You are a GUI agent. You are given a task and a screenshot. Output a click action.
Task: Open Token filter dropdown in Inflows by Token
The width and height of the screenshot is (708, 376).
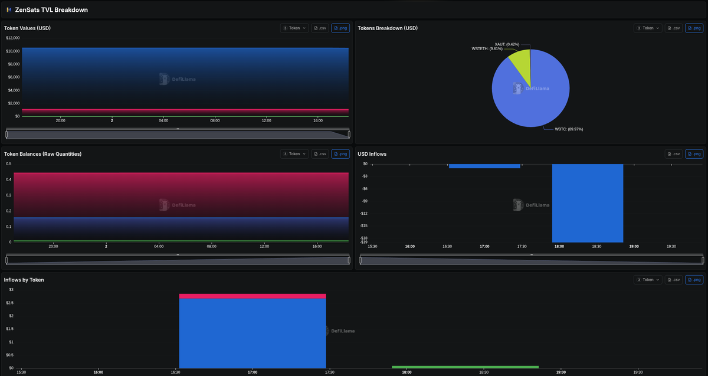pyautogui.click(x=648, y=280)
